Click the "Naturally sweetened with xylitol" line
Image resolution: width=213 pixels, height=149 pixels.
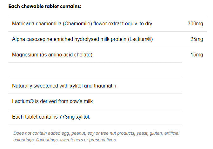pos(65,86)
